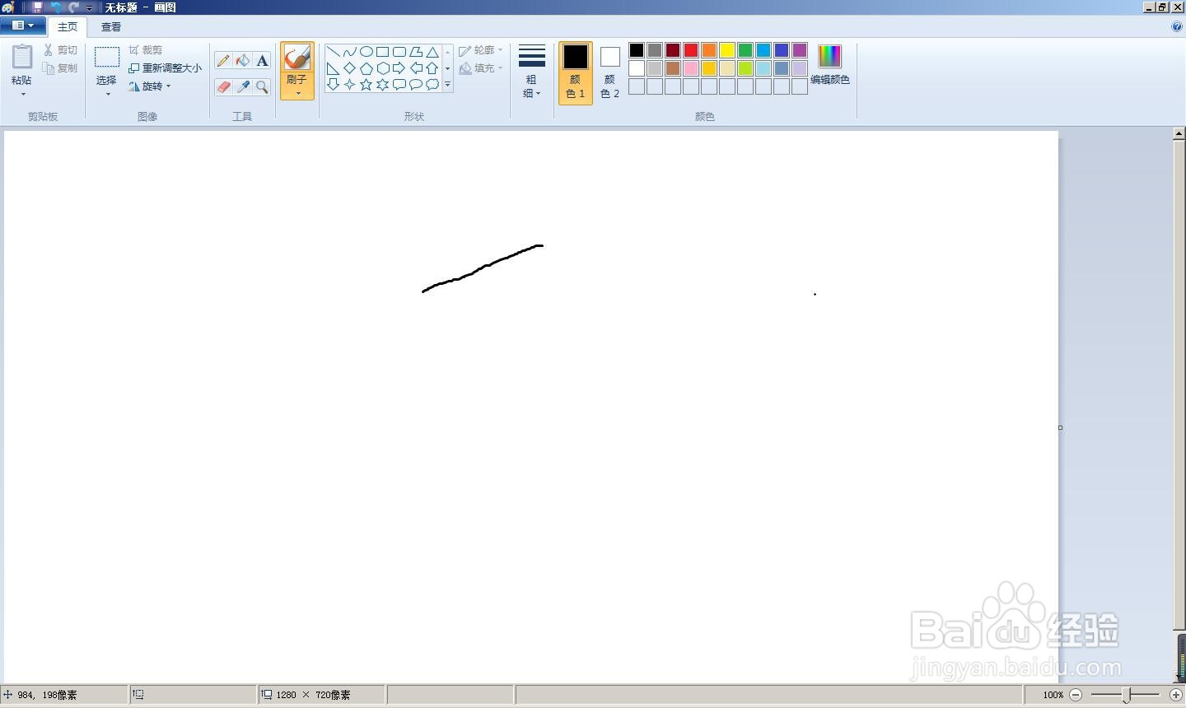Choose the five-point star shape
This screenshot has height=708, width=1186.
(367, 84)
